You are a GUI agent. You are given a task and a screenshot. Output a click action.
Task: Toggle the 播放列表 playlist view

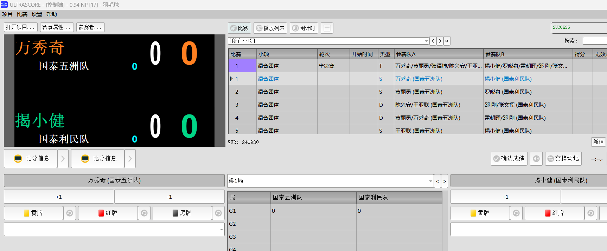click(x=270, y=28)
